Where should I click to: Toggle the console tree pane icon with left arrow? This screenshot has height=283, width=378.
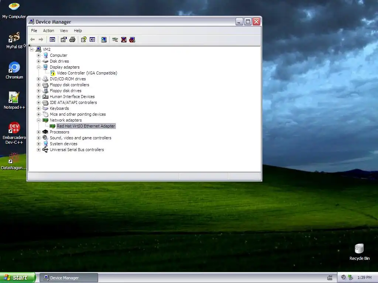(x=52, y=39)
